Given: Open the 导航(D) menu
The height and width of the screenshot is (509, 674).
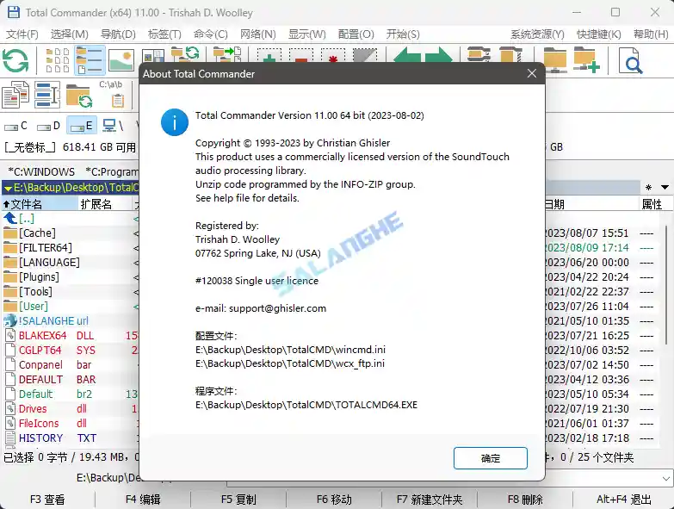Looking at the screenshot, I should [x=118, y=34].
